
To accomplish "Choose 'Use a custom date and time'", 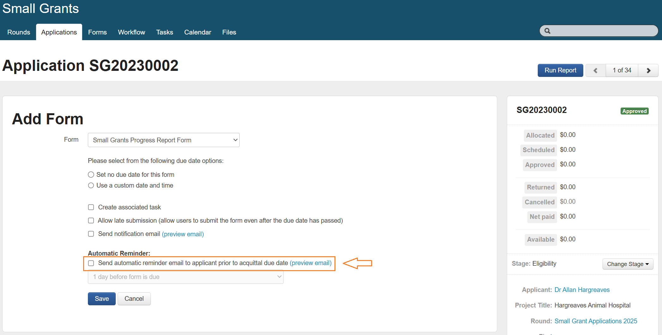I will 91,185.
